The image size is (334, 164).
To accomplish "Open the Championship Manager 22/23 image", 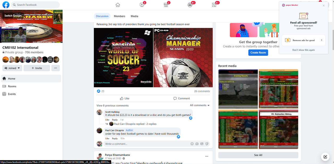I will (x=183, y=58).
